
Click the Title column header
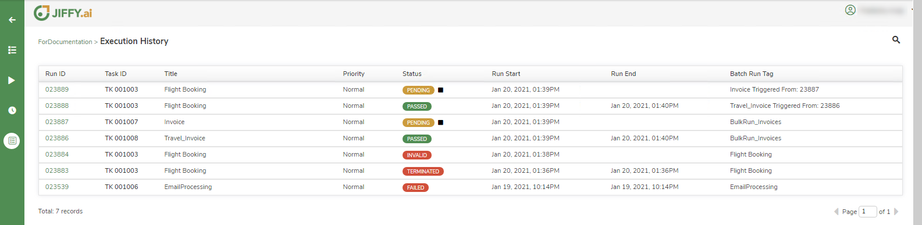[x=170, y=74]
